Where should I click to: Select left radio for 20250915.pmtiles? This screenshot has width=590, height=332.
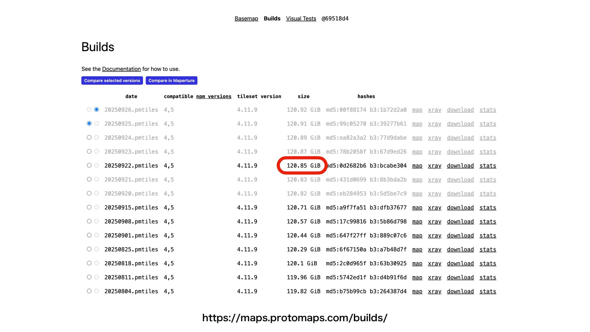(x=89, y=207)
